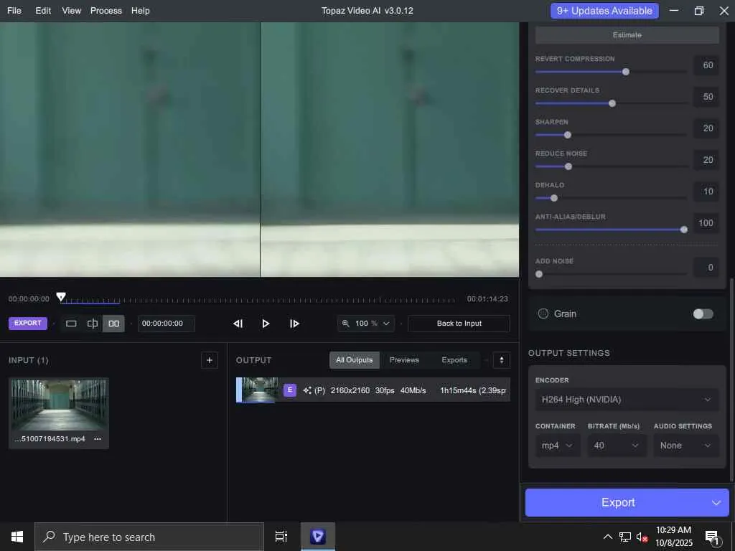Viewport: 735px width, 551px height.
Task: Open the File menu
Action: [x=14, y=10]
